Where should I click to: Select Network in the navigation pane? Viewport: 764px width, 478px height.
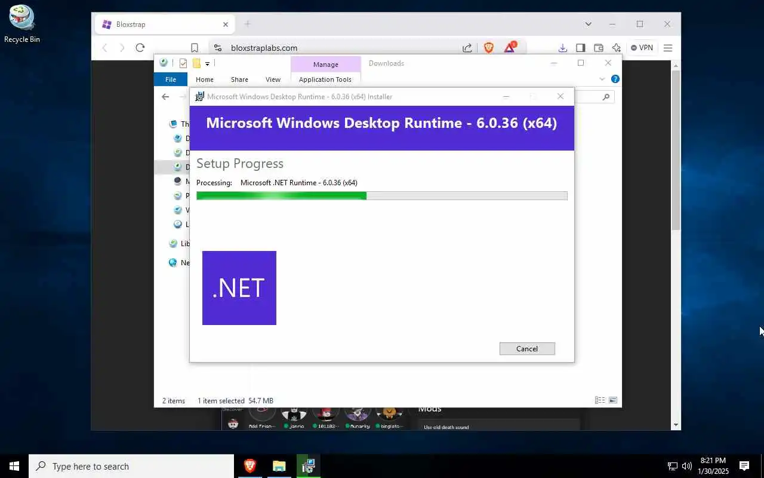pyautogui.click(x=179, y=262)
